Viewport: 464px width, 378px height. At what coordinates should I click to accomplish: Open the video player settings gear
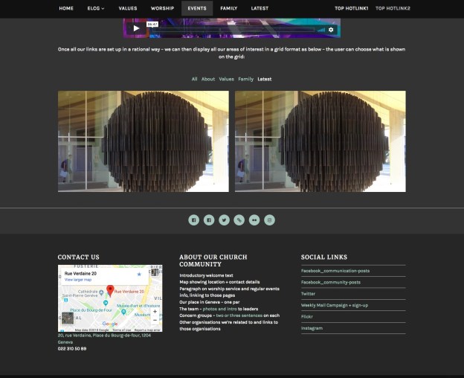tap(331, 30)
